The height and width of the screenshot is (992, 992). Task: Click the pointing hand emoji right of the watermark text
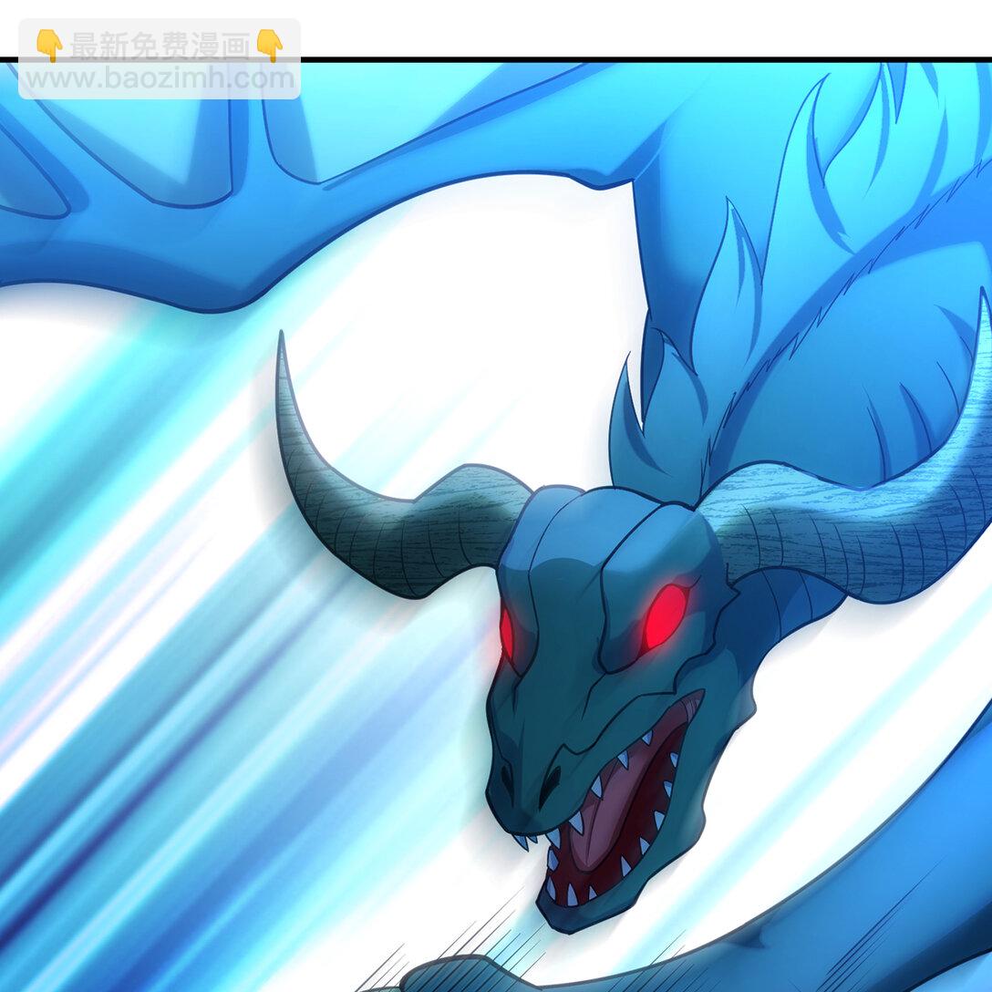269,45
